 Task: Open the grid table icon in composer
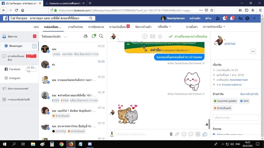point(198,134)
